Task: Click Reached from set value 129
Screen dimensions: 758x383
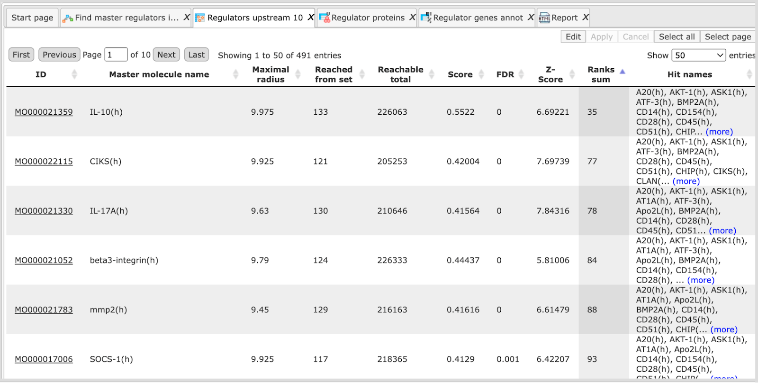Action: pyautogui.click(x=320, y=310)
